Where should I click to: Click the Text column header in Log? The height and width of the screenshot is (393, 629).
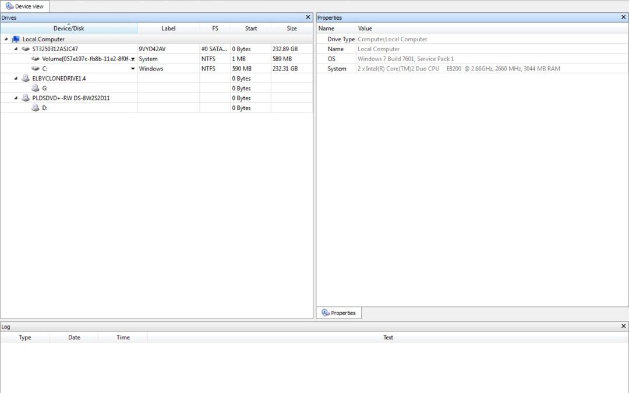pyautogui.click(x=388, y=337)
